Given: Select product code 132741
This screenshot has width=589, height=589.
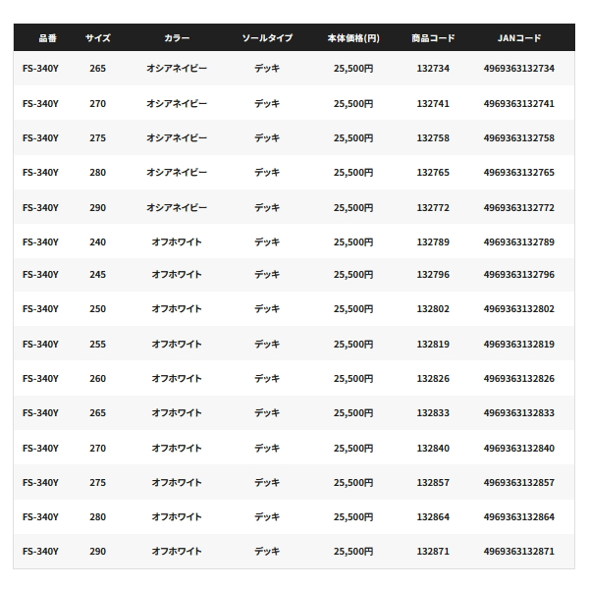Looking at the screenshot, I should coord(433,103).
